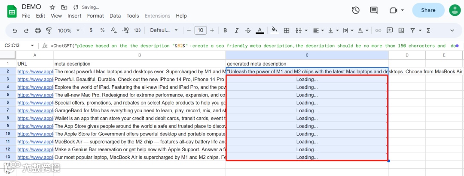464x176 pixels.
Task: Click the video call camera icon
Action: click(x=393, y=10)
